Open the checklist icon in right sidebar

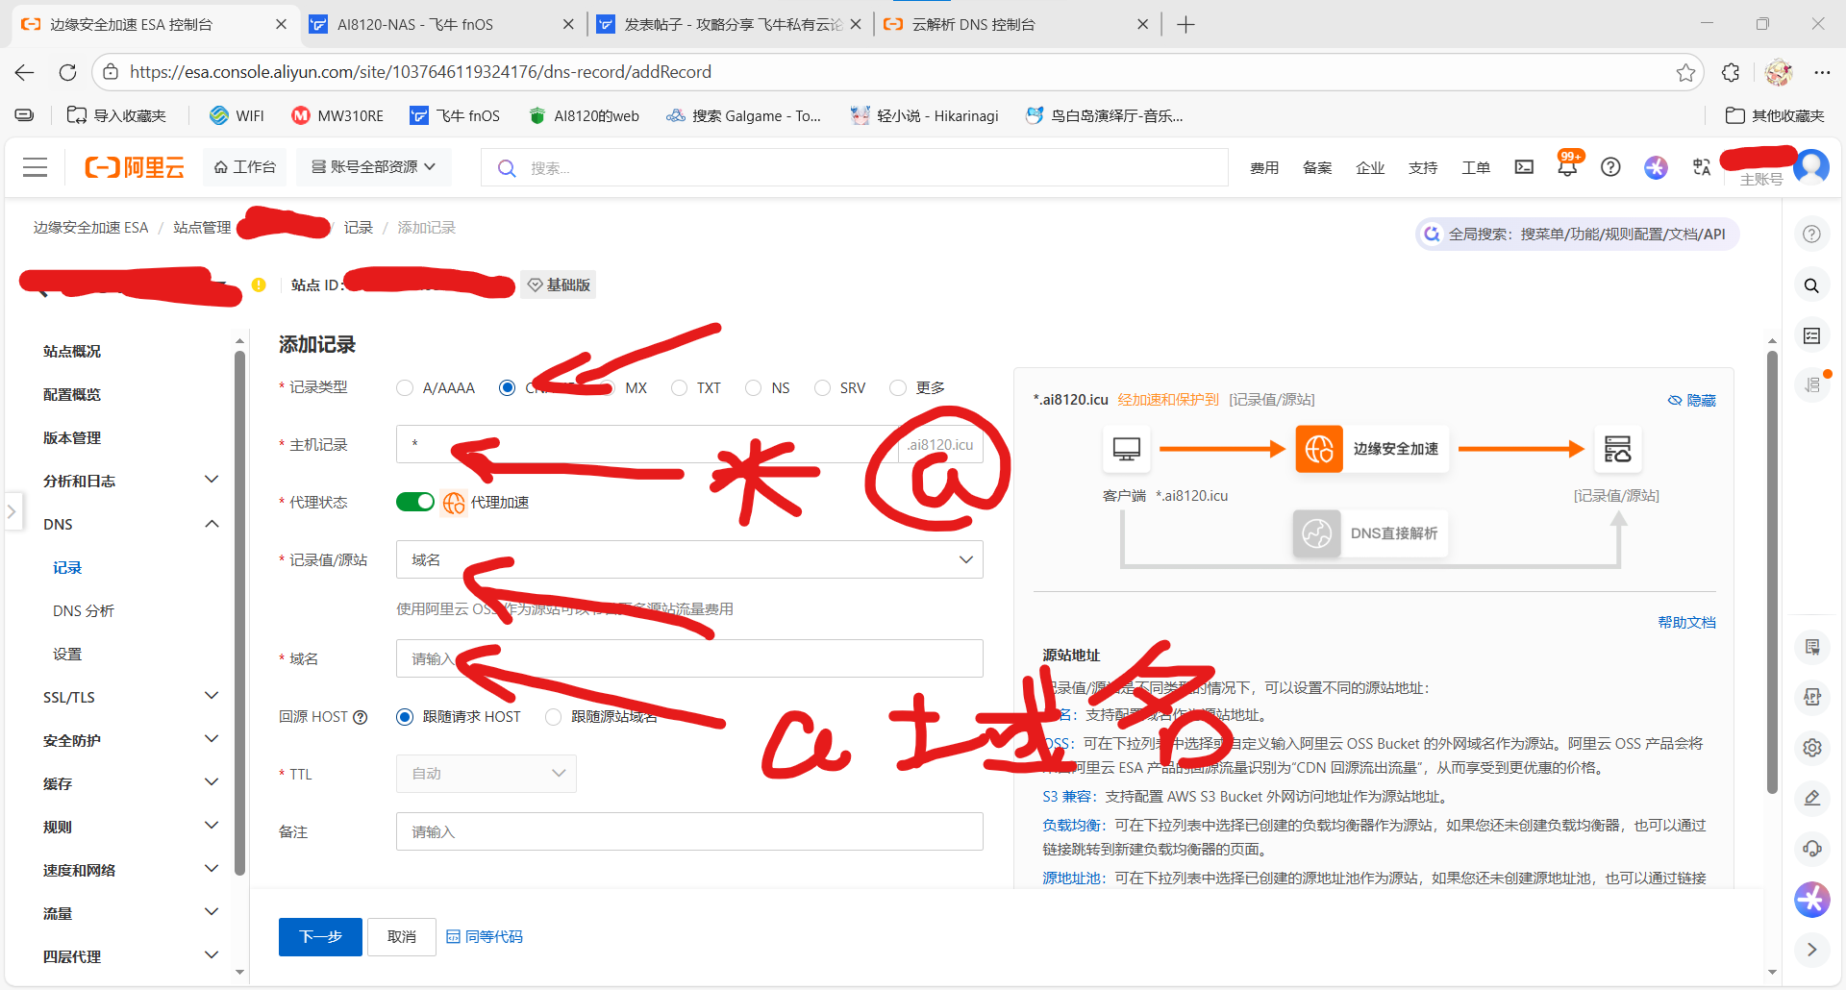[1811, 335]
